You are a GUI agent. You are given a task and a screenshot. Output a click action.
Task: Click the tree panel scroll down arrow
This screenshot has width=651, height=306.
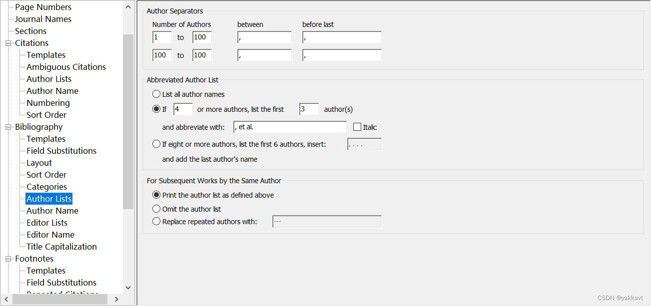pos(128,288)
